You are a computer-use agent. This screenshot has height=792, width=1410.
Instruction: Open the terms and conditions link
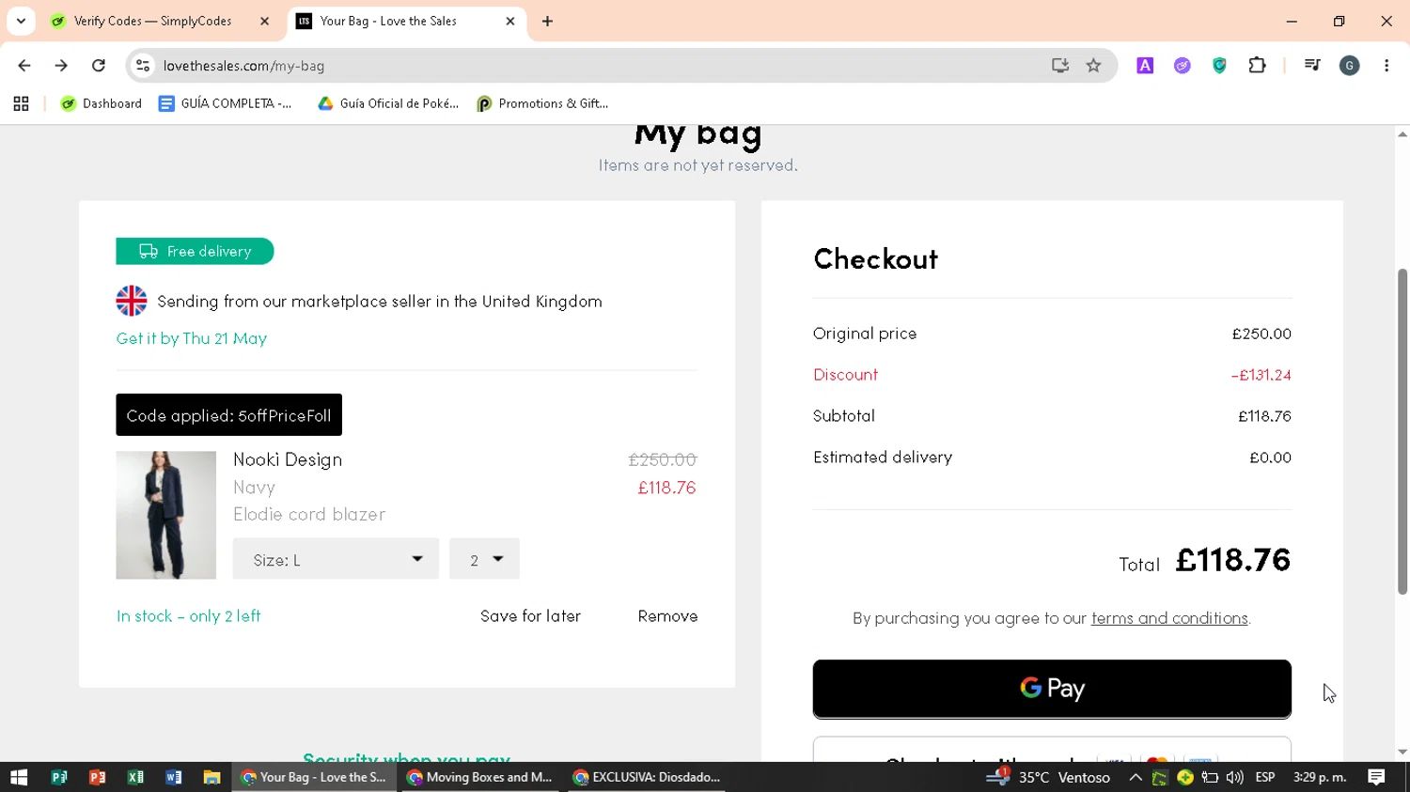point(1169,618)
